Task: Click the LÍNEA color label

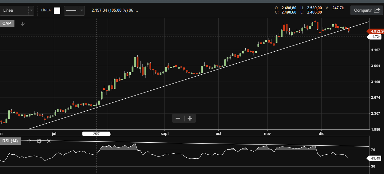Action: click(46, 10)
